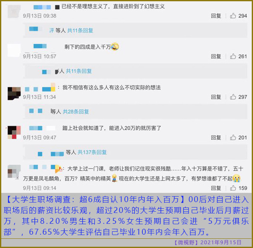Click the laughing-crying emoji after 入千万
This screenshot has width=253, height=248.
coord(115,47)
